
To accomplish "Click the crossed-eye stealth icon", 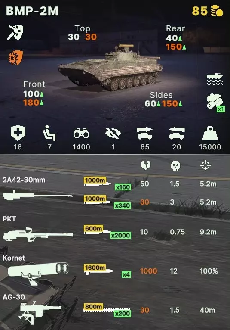I will pyautogui.click(x=113, y=133).
